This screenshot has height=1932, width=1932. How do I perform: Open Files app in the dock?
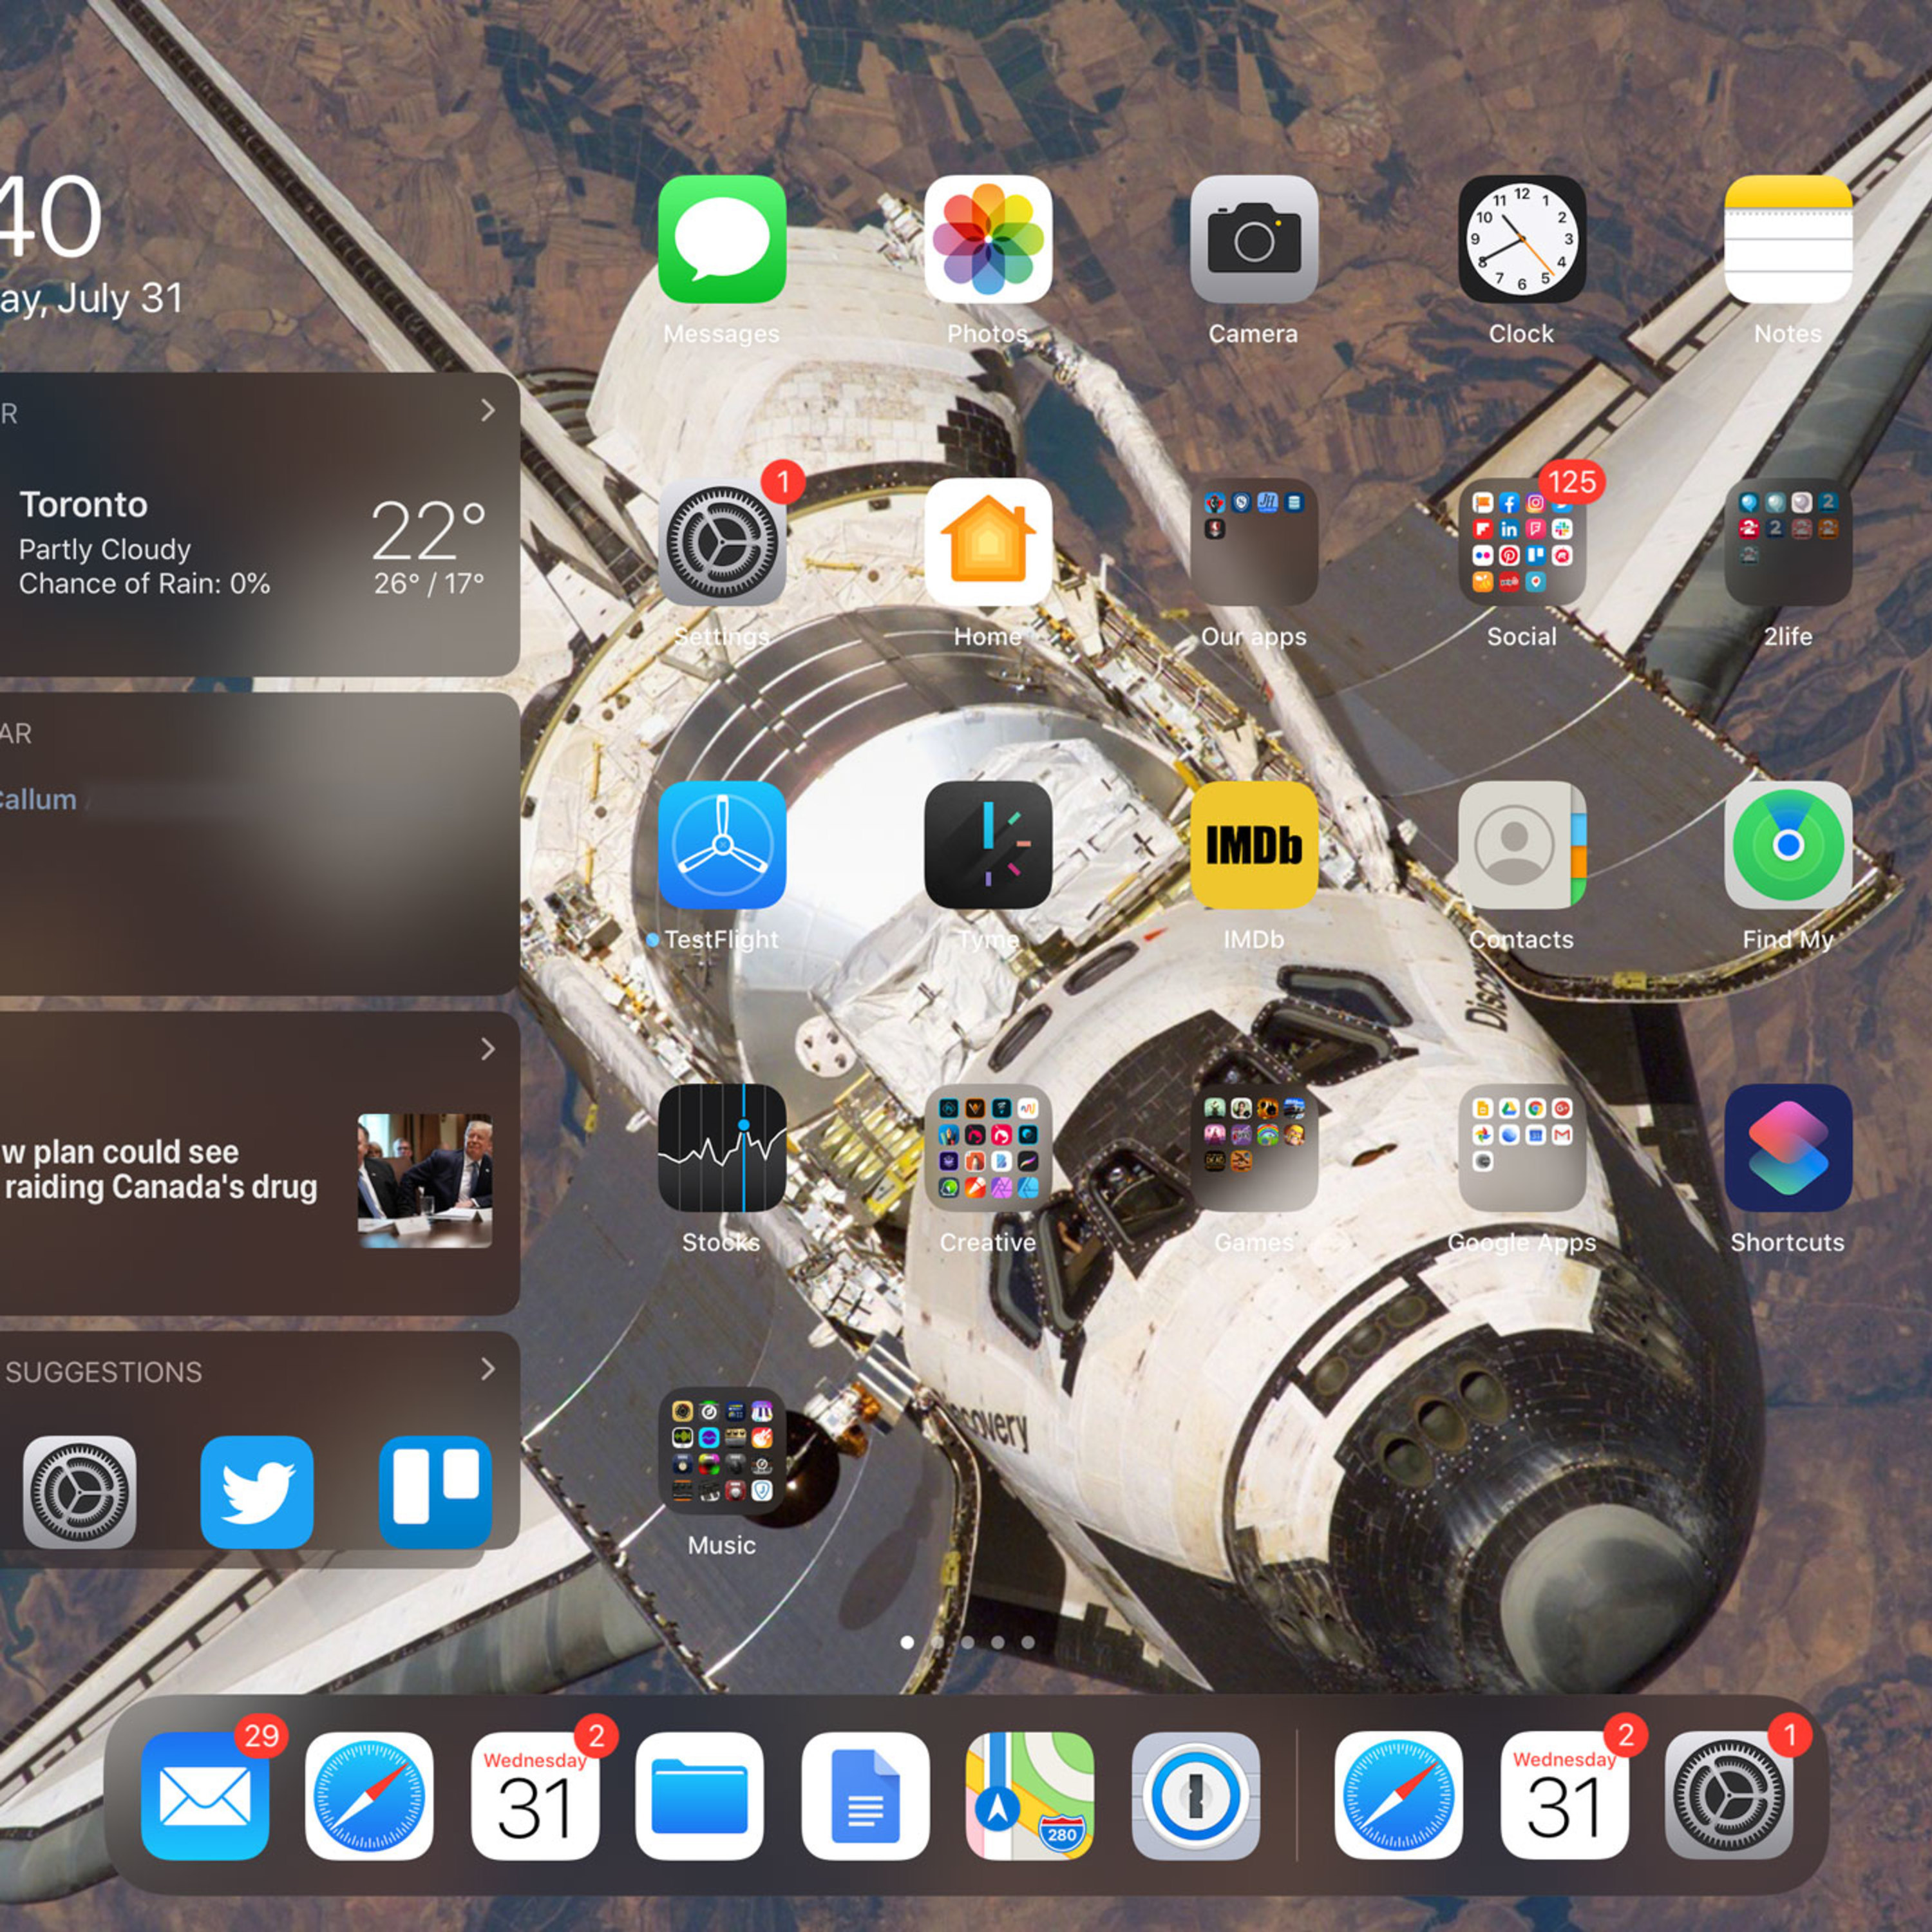[700, 1796]
